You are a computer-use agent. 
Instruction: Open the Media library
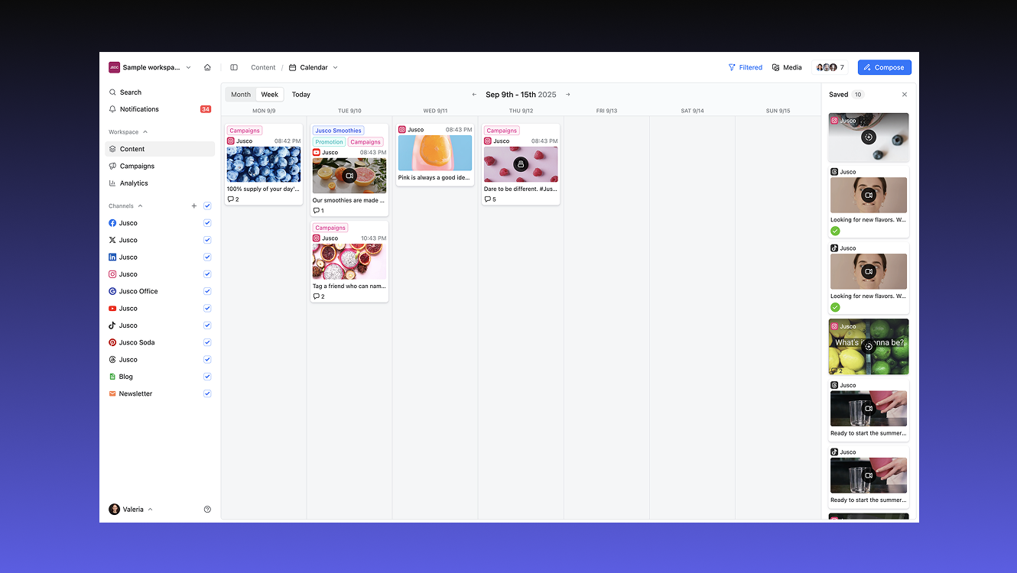(x=787, y=67)
